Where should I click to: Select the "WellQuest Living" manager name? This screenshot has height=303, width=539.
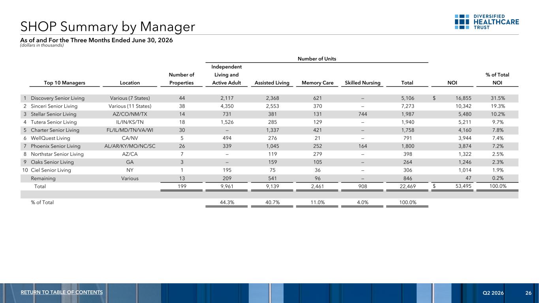click(x=50, y=138)
